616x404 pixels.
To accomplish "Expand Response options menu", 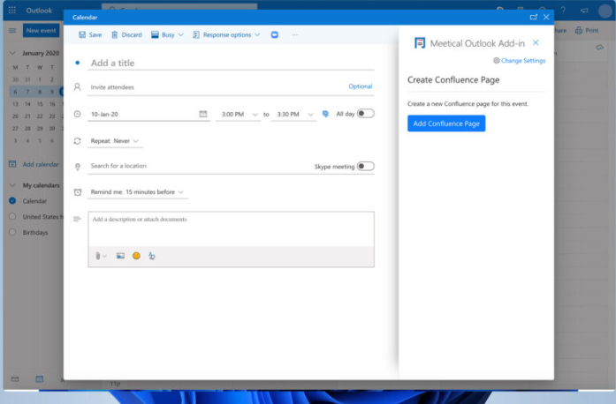I will [226, 35].
